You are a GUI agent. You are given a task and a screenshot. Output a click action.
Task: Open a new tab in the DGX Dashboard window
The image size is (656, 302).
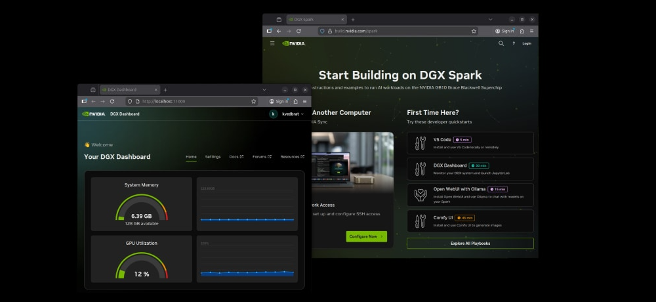tap(166, 90)
